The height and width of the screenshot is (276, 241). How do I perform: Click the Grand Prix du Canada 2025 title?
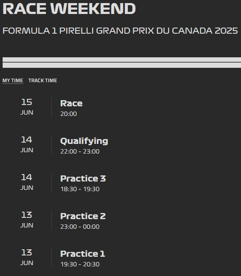click(120, 31)
